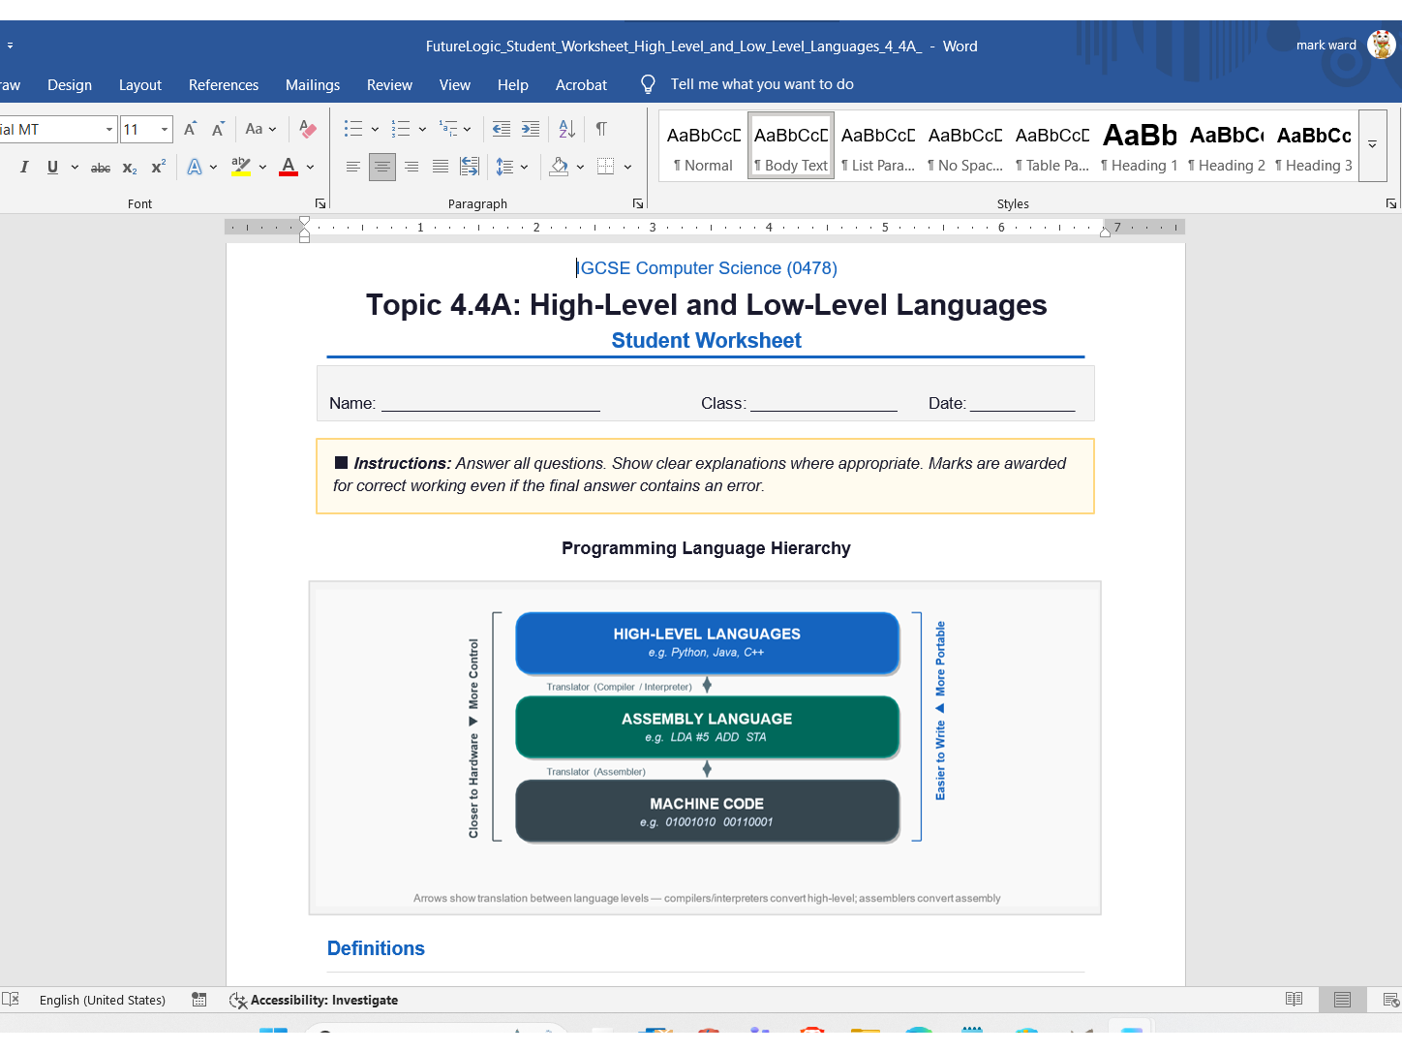
Task: Click the Programming Language Hierarchy diagram image
Action: pyautogui.click(x=705, y=748)
